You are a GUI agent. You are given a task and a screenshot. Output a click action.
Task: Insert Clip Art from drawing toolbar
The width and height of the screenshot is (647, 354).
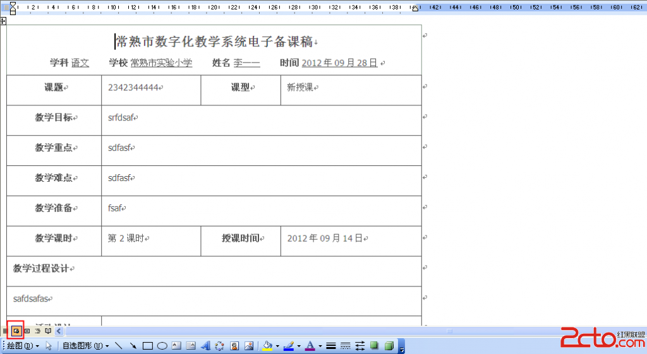tap(234, 346)
